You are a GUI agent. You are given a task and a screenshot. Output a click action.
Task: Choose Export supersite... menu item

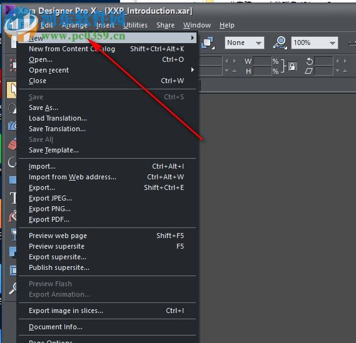click(x=107, y=257)
